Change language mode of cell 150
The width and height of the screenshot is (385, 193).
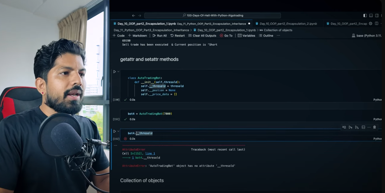[x=377, y=100]
